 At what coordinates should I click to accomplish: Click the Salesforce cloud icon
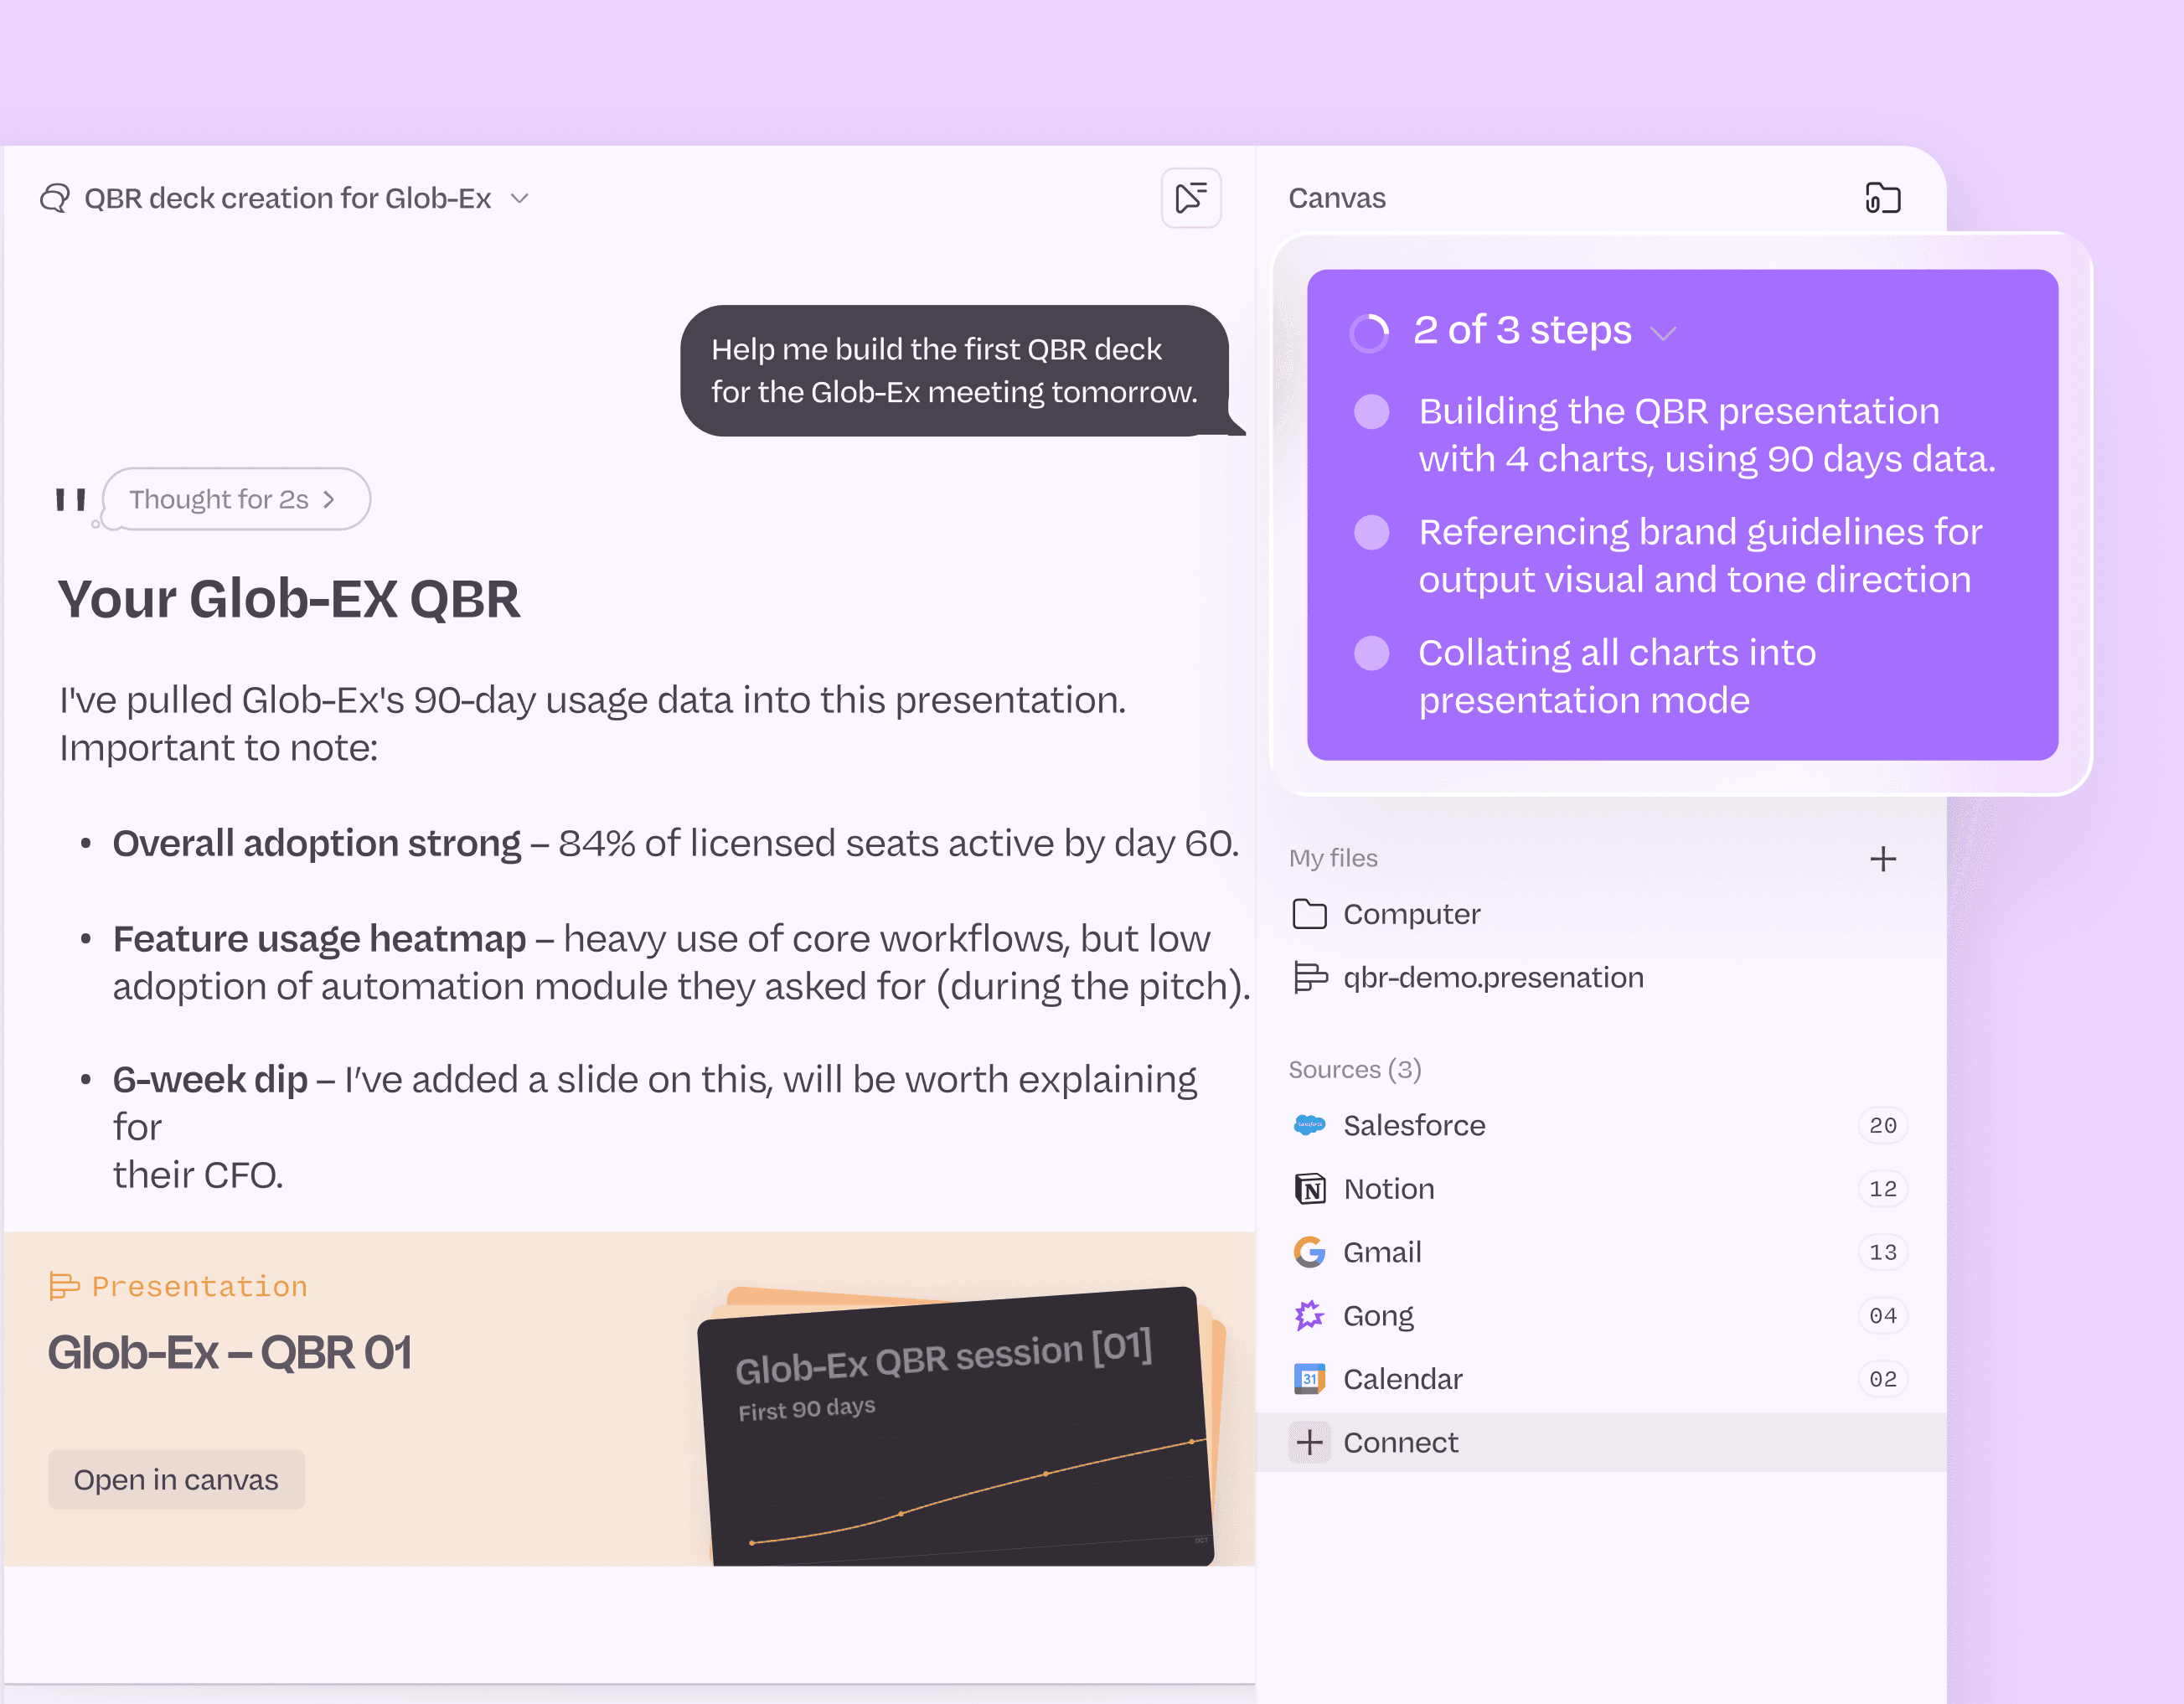pos(1309,1125)
